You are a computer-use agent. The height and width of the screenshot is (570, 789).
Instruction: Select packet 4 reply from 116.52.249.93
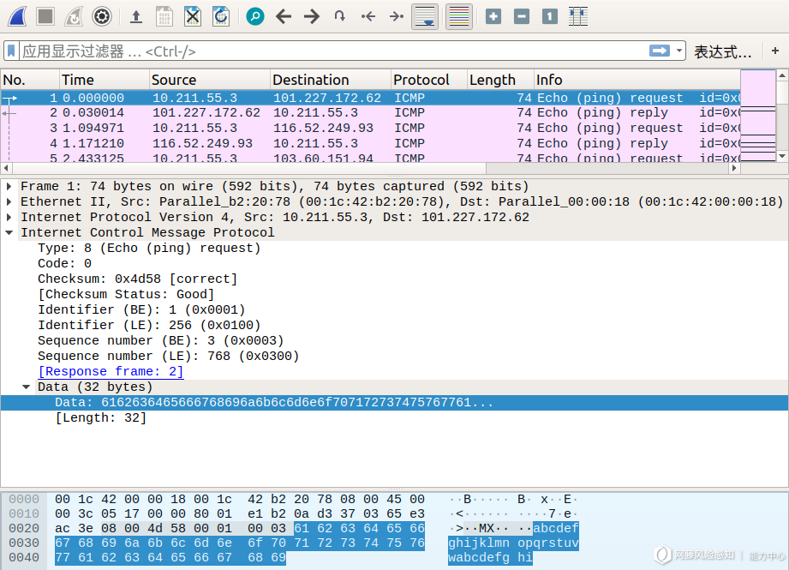click(370, 143)
